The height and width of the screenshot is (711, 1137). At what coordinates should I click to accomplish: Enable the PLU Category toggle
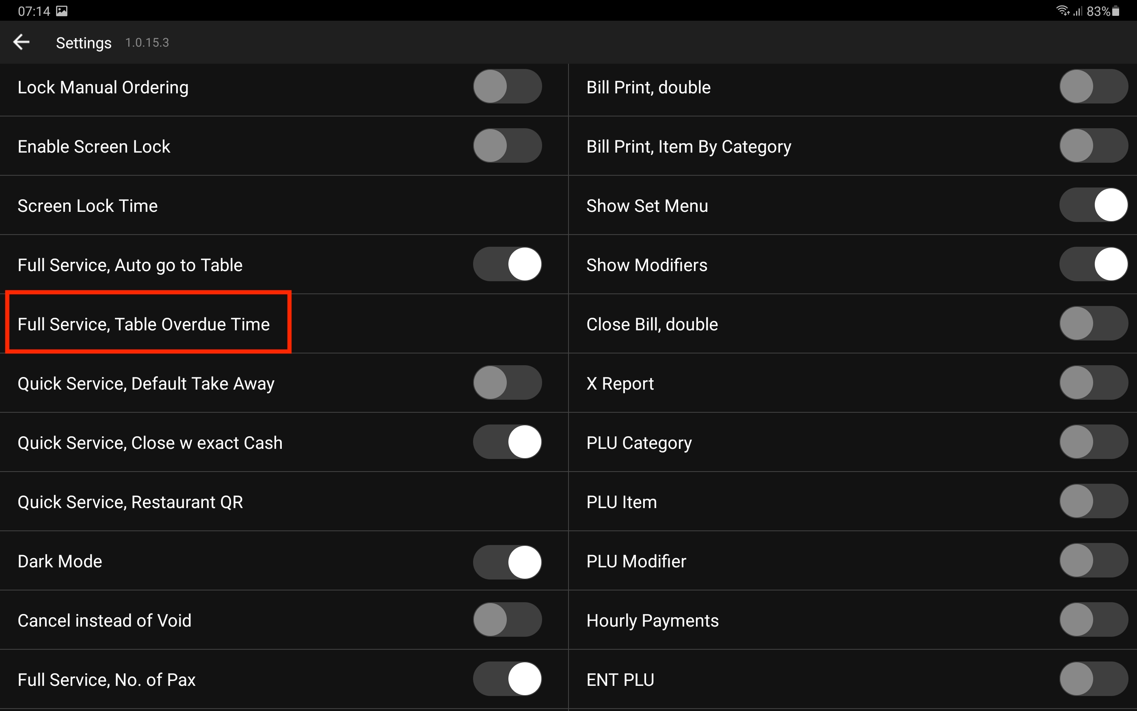coord(1093,442)
